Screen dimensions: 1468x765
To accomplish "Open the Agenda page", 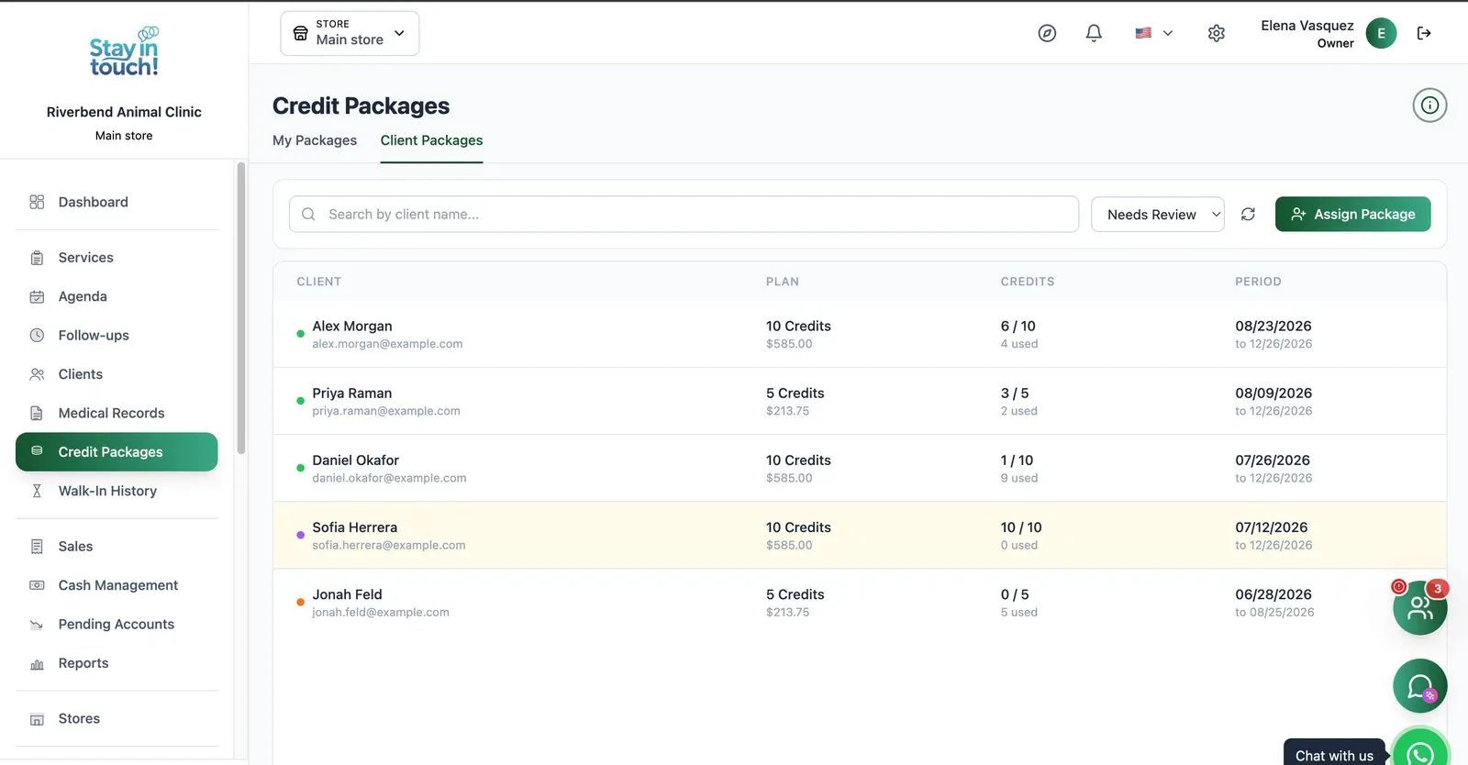I will 117,296.
